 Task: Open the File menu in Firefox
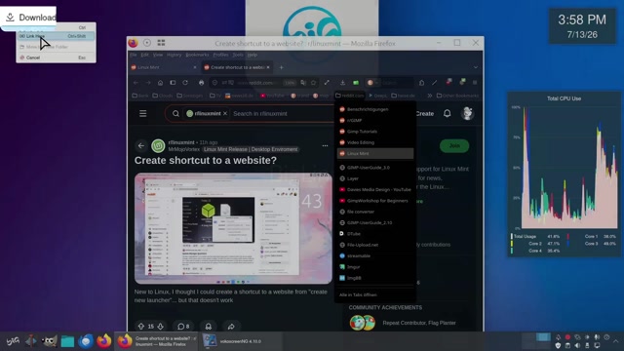134,55
